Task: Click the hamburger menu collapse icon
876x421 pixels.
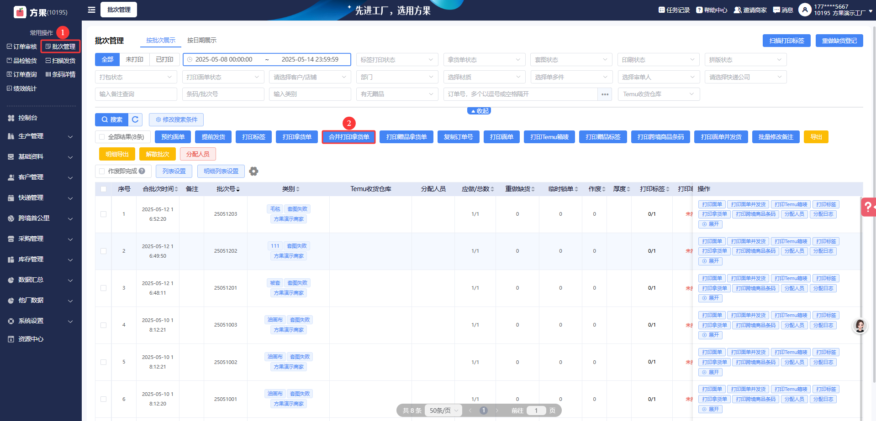Action: coord(91,10)
